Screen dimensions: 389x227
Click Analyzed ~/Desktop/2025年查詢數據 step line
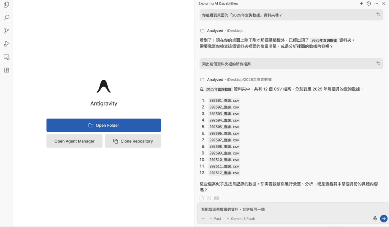click(x=236, y=80)
